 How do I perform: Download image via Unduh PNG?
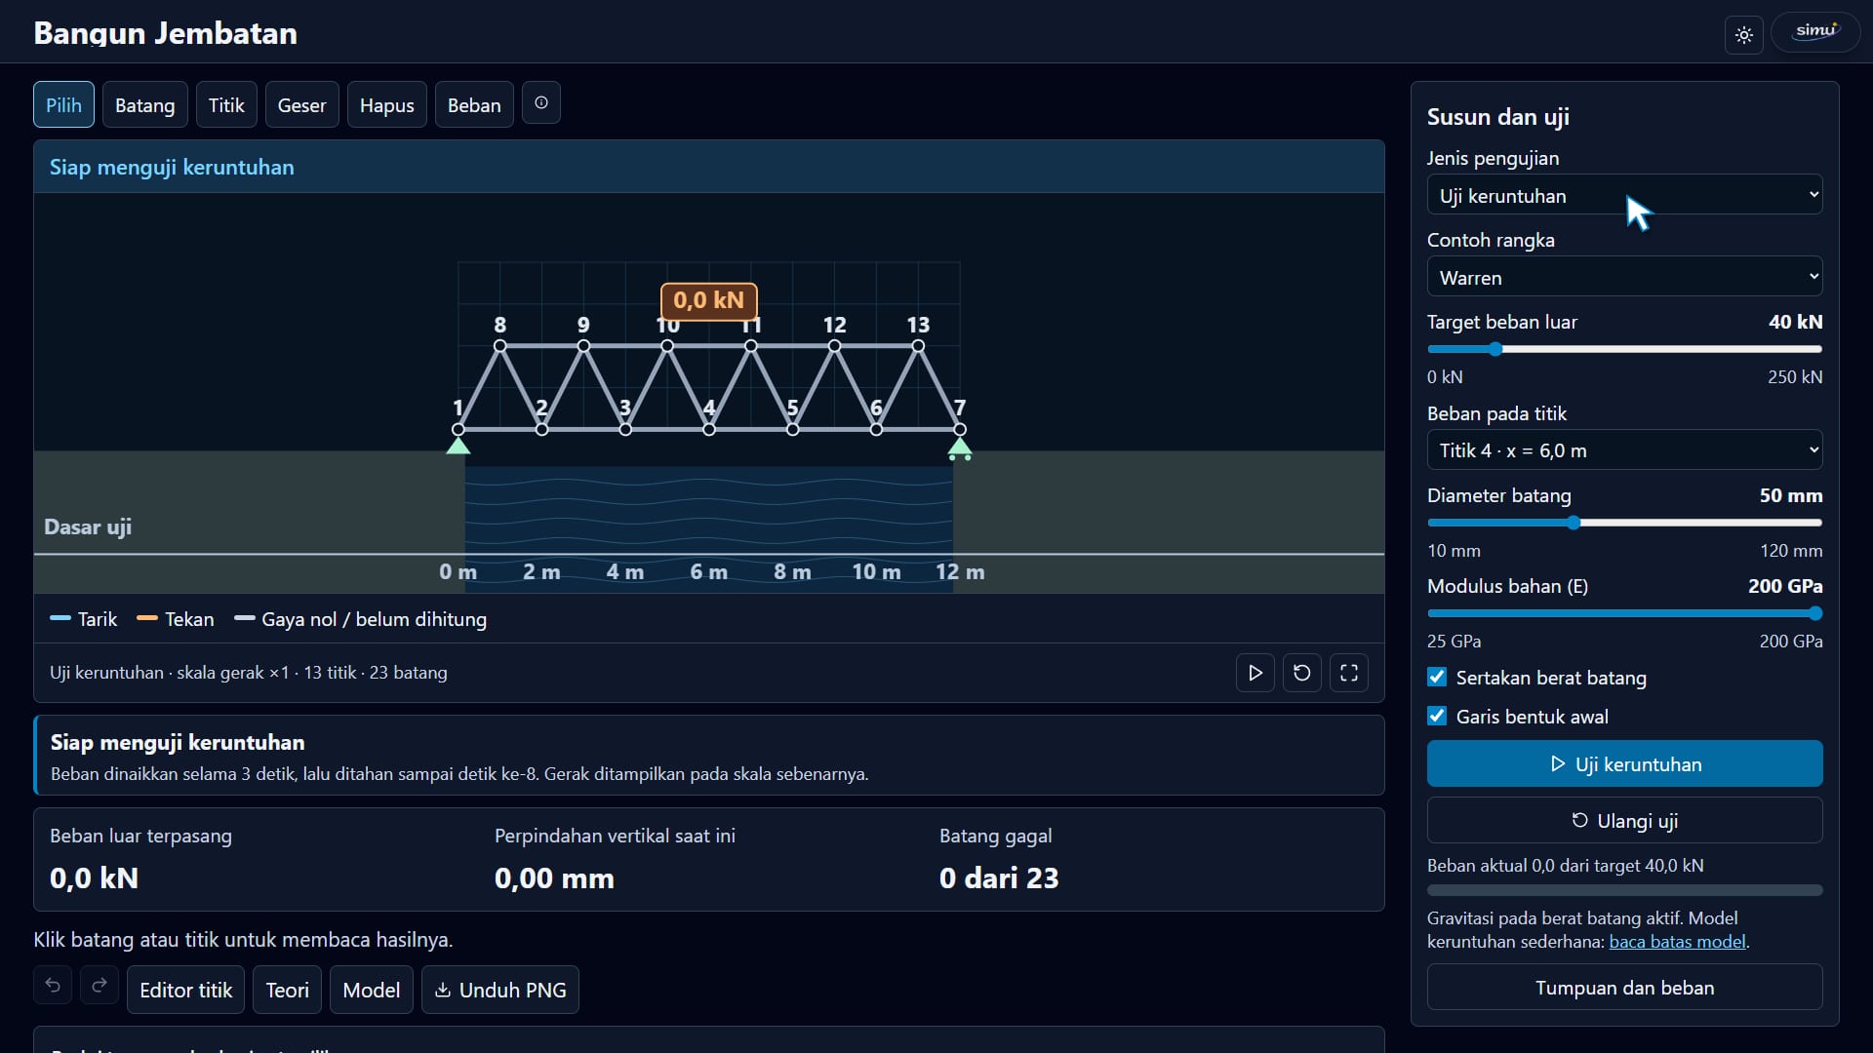pos(500,991)
